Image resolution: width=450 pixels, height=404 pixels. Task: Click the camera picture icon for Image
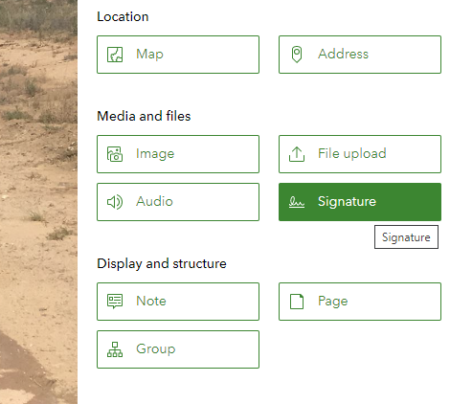point(115,154)
